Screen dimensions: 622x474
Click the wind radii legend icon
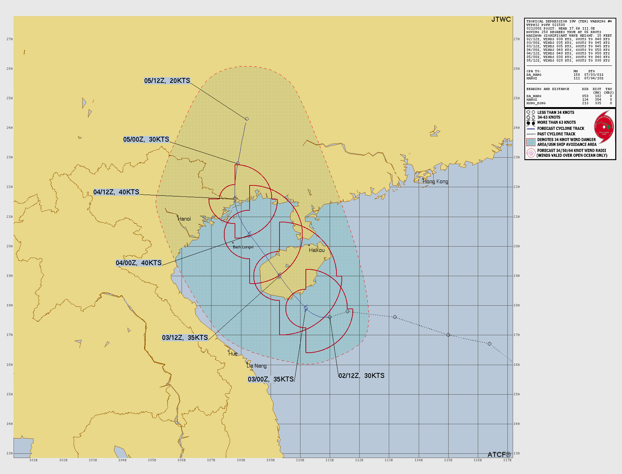tap(531, 153)
